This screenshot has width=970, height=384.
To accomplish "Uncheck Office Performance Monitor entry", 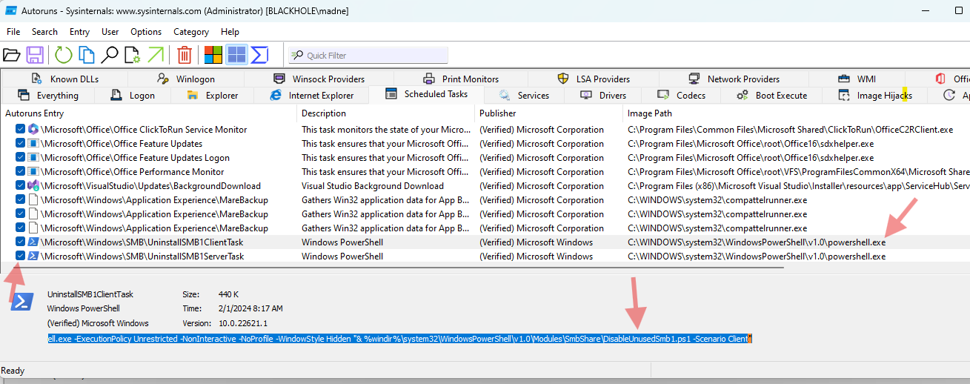I will point(21,172).
